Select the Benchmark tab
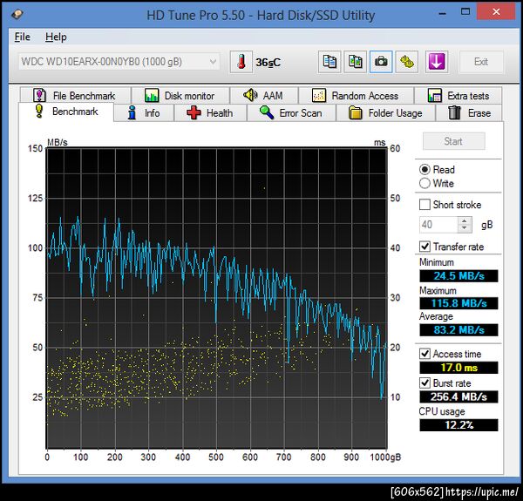 point(66,112)
